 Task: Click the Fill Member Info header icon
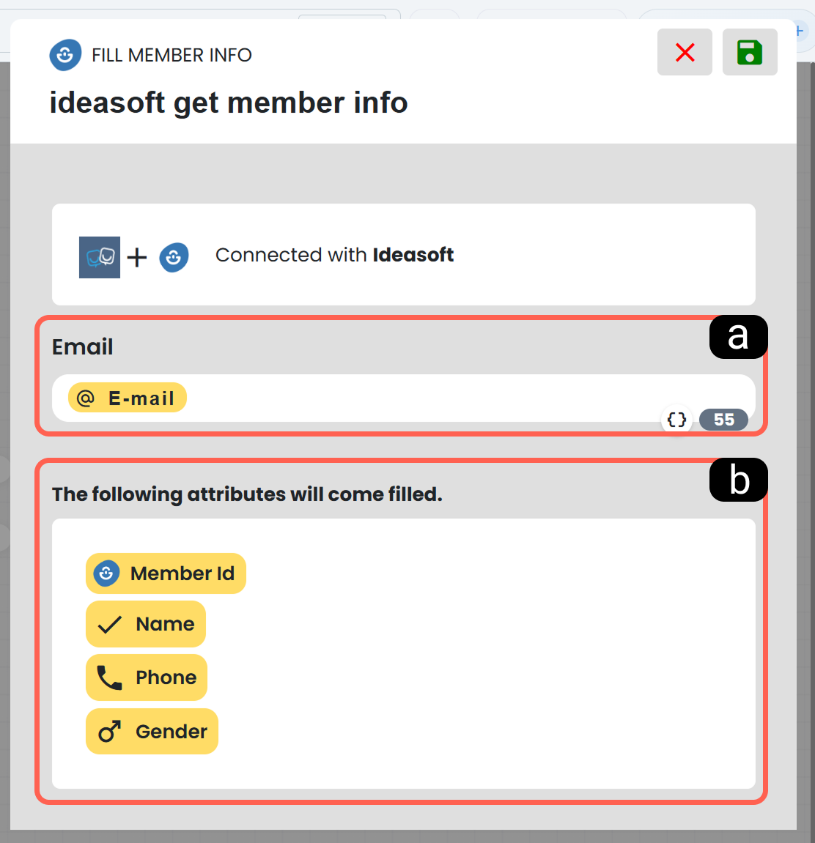(x=65, y=54)
